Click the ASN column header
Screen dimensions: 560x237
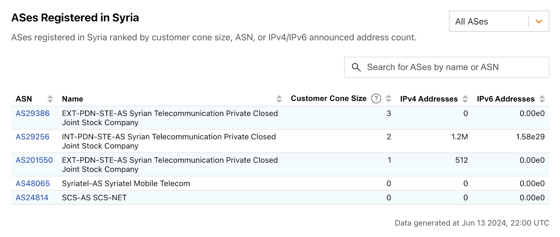[24, 99]
